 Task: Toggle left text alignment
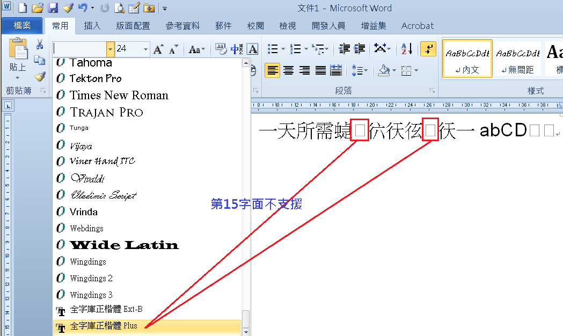tap(273, 70)
